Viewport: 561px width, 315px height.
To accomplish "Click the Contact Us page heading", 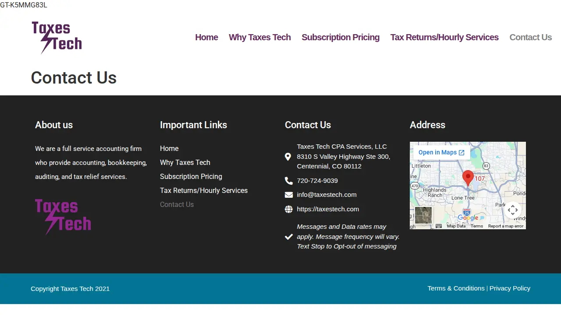I will [74, 78].
